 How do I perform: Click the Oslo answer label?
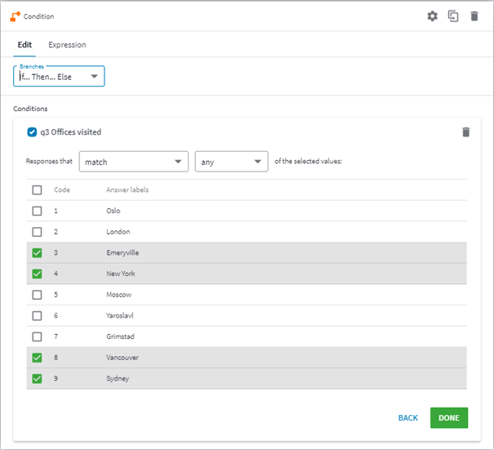point(113,211)
